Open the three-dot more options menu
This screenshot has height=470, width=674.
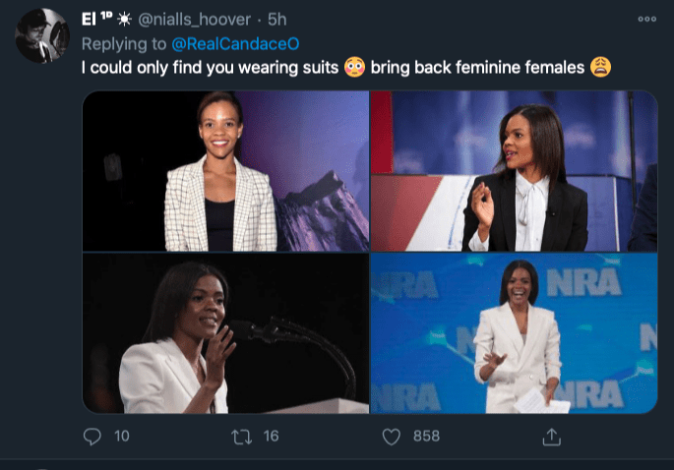click(x=646, y=19)
